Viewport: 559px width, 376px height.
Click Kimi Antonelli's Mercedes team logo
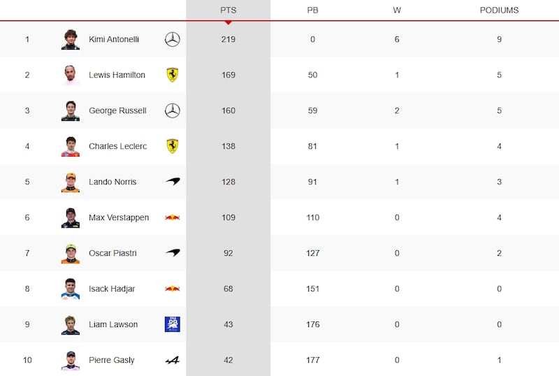pyautogui.click(x=172, y=39)
